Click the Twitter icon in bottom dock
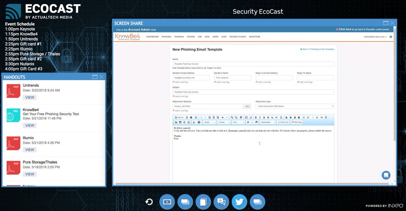Screen dimensions: 406x211 240,202
